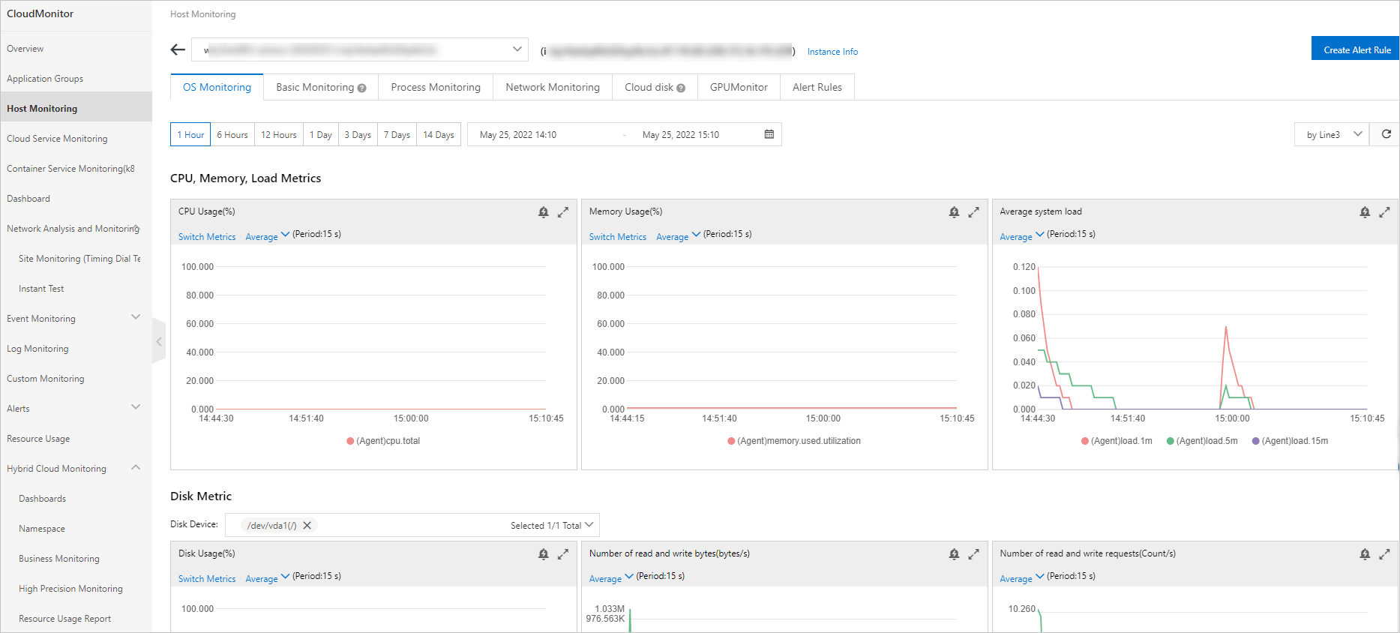
Task: Open Average dropdown in CPU Usage chart
Action: click(268, 236)
